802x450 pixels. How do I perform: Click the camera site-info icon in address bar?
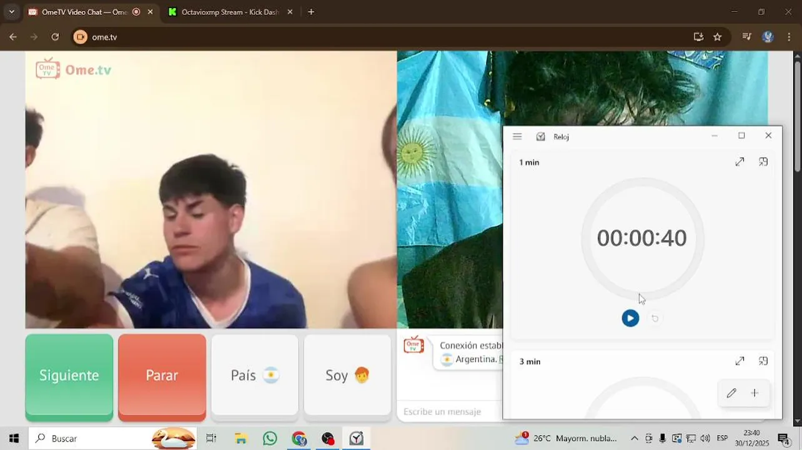click(x=80, y=37)
